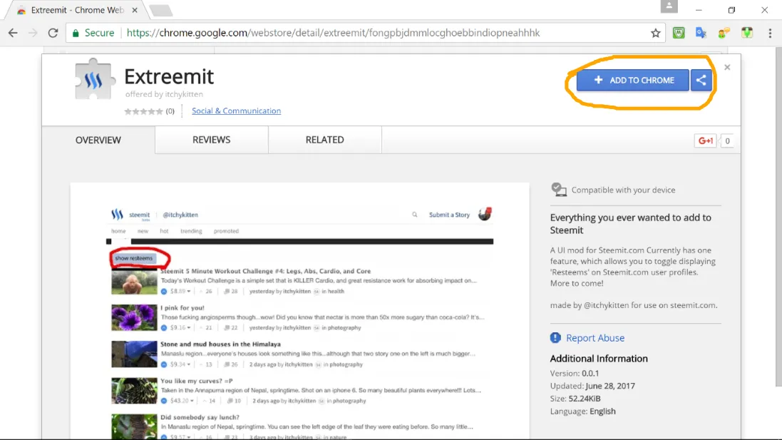This screenshot has width=782, height=440.
Task: Switch to the Reviews tab
Action: coord(212,140)
